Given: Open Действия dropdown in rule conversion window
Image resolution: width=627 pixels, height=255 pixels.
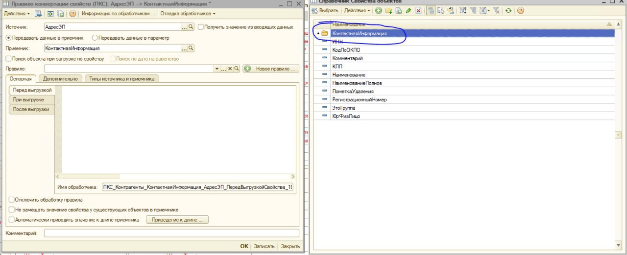Looking at the screenshot, I should [17, 13].
